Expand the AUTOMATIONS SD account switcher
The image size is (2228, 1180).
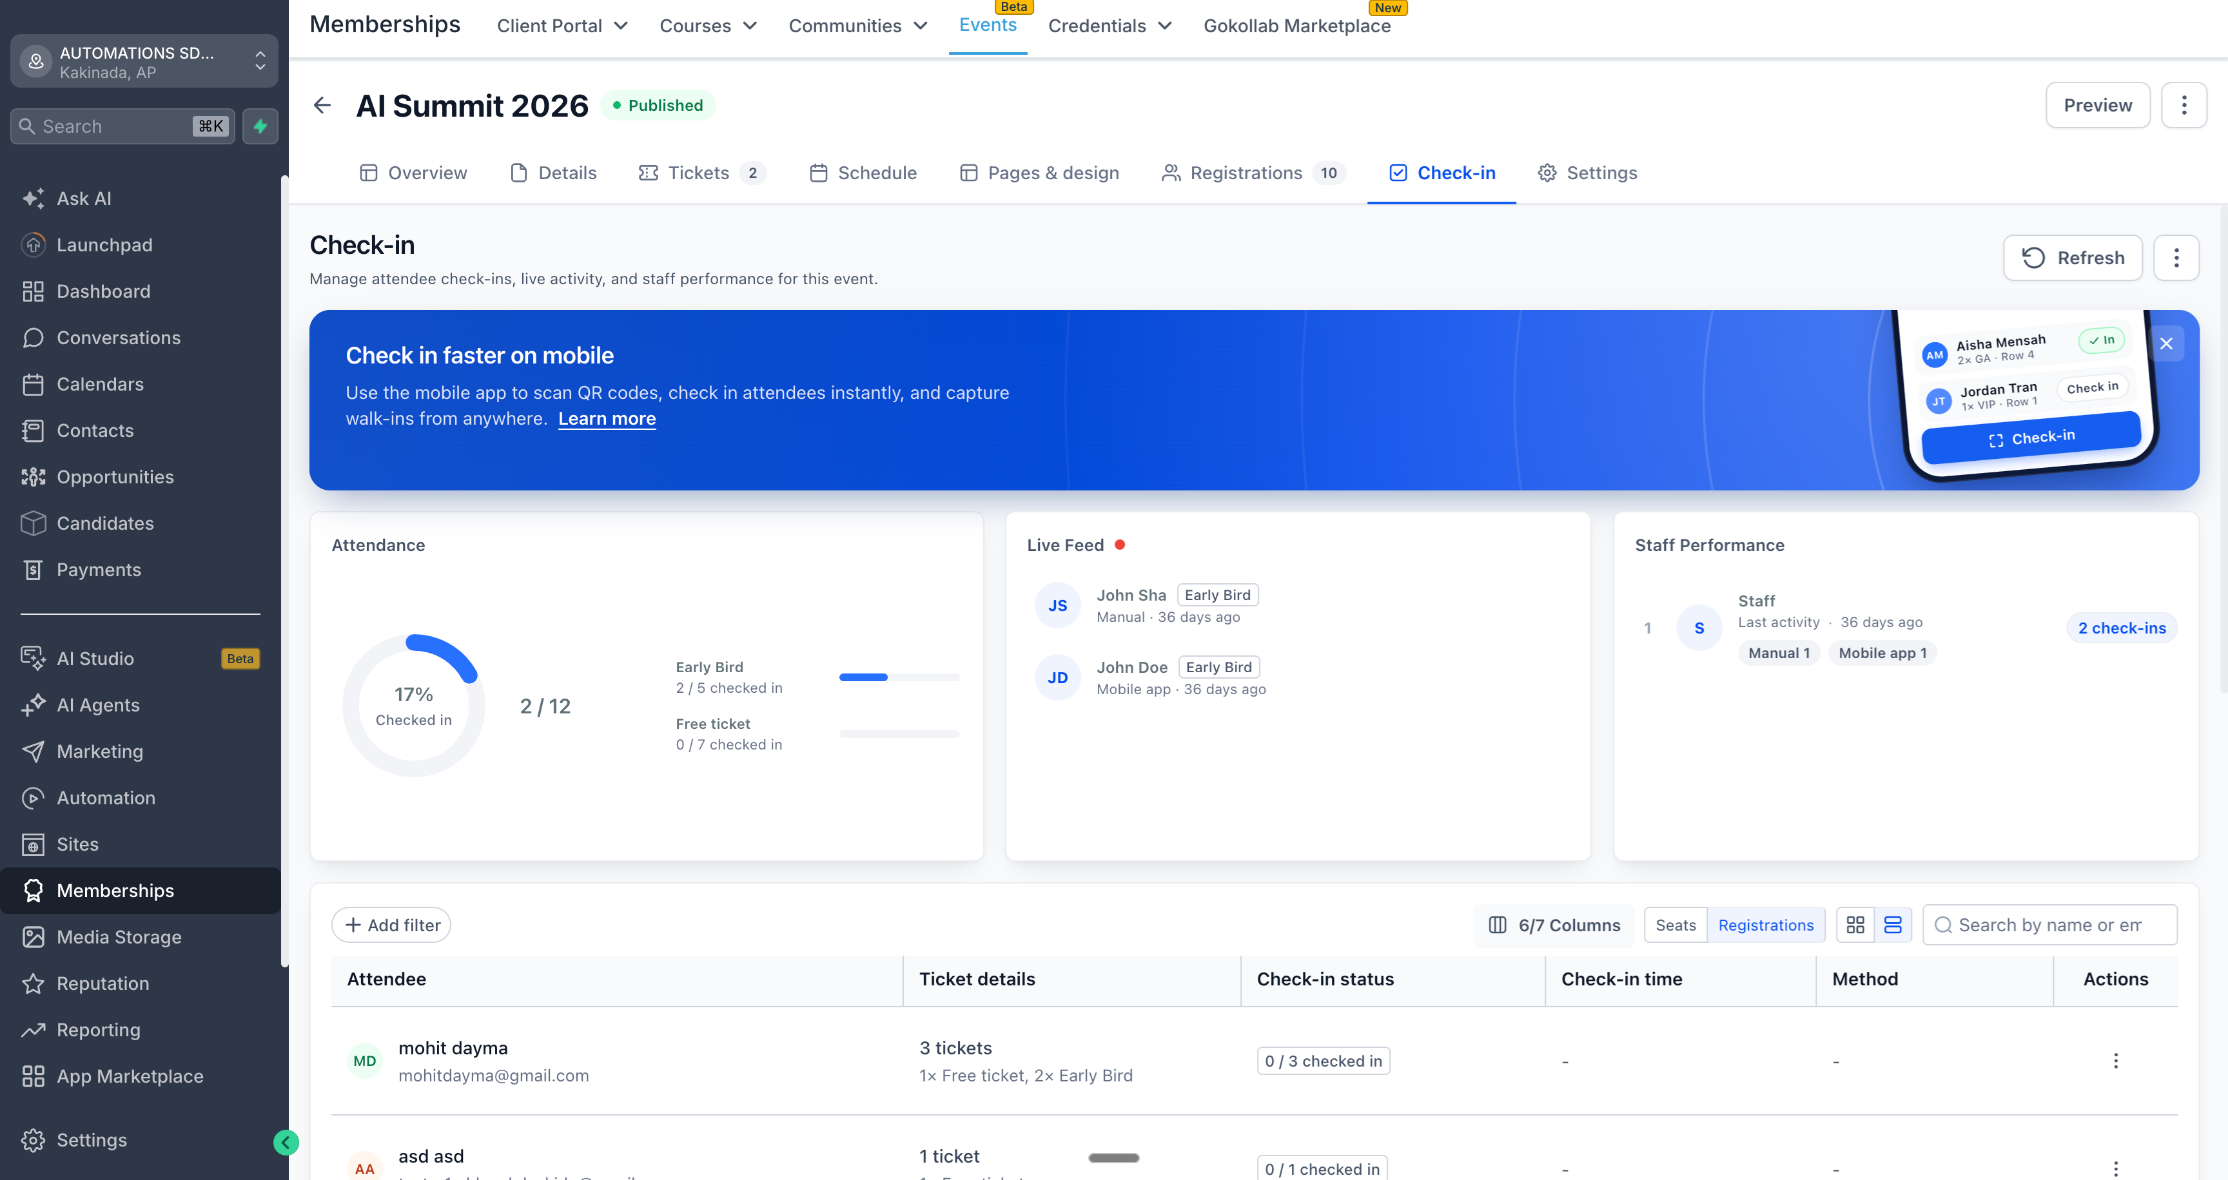coord(144,61)
